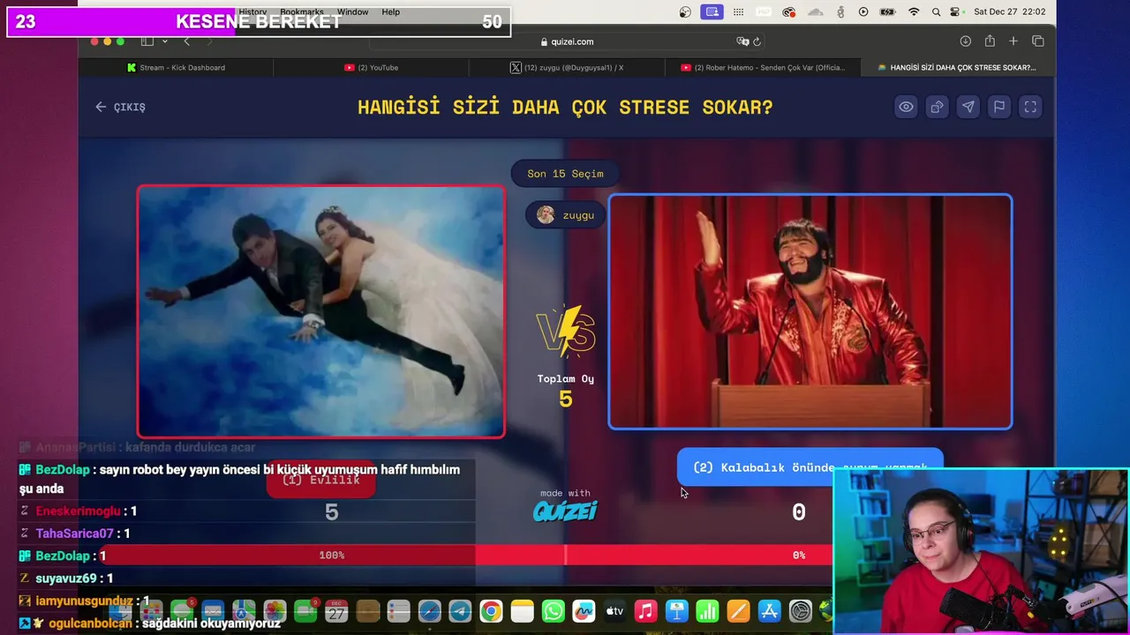The width and height of the screenshot is (1130, 635).
Task: Click the Safari share icon
Action: click(x=990, y=41)
